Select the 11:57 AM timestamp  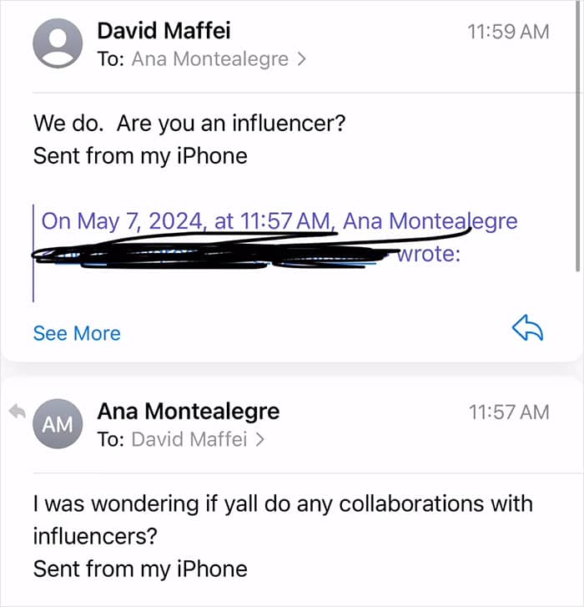tap(509, 412)
